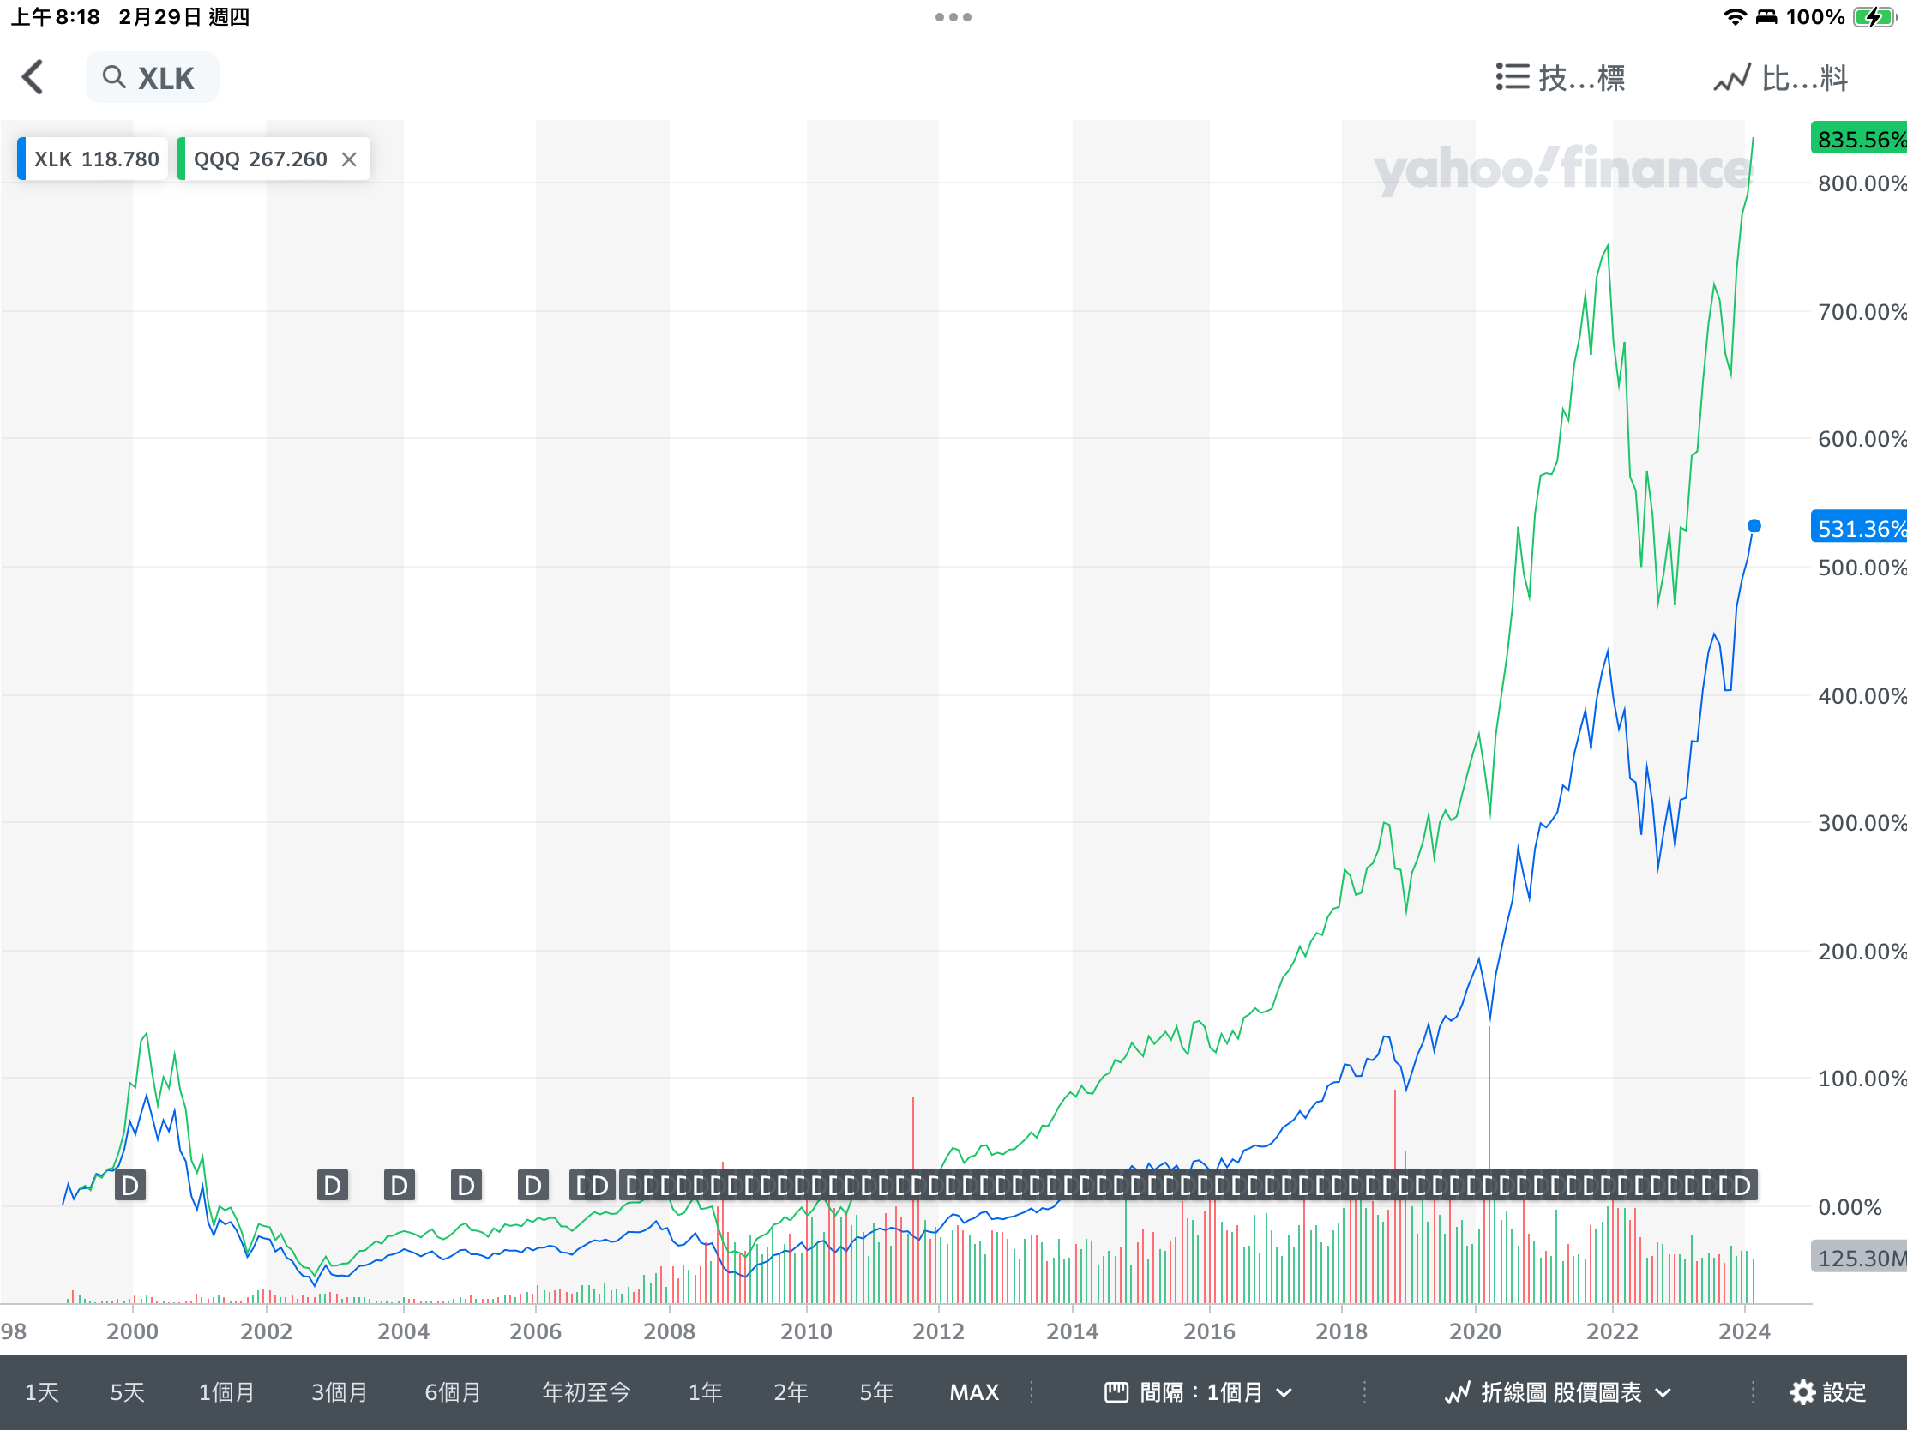Select the 5天 time range
1907x1430 pixels.
(x=128, y=1392)
